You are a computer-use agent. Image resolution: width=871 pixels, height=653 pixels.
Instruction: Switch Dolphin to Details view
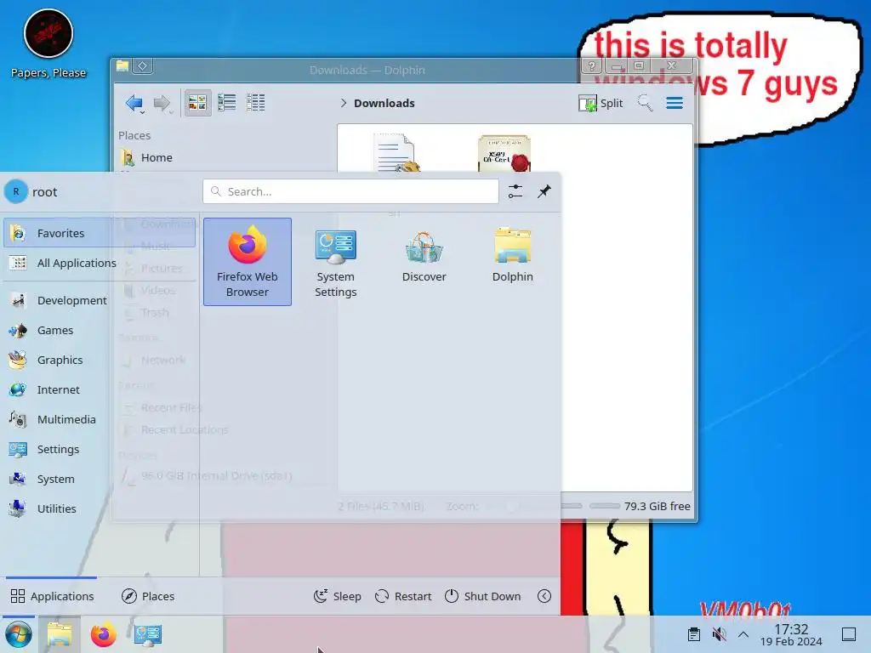[x=255, y=103]
